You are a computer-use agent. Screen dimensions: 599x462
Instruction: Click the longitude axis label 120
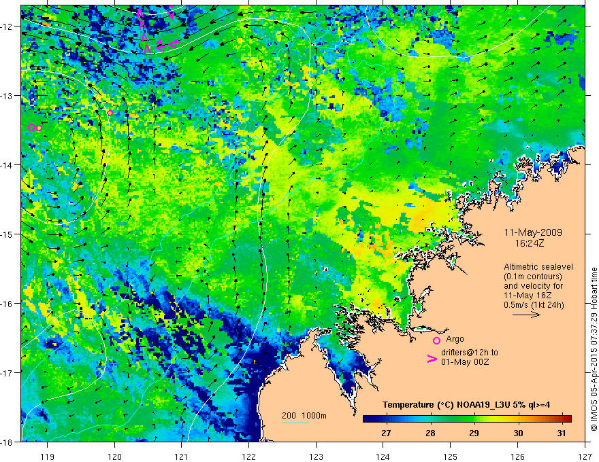[114, 457]
